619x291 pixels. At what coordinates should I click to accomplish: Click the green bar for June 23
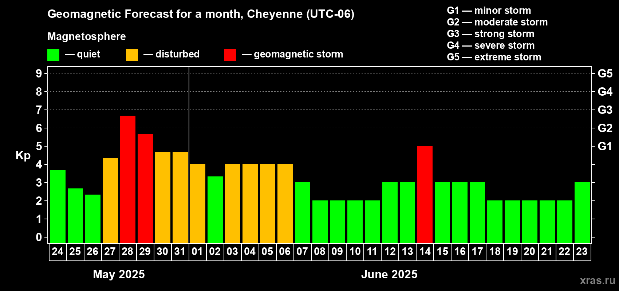point(582,213)
